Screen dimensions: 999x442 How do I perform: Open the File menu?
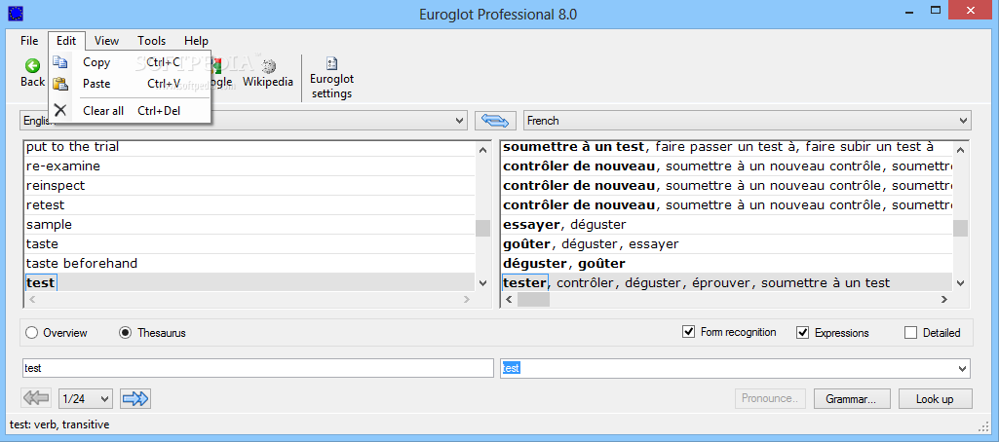29,41
